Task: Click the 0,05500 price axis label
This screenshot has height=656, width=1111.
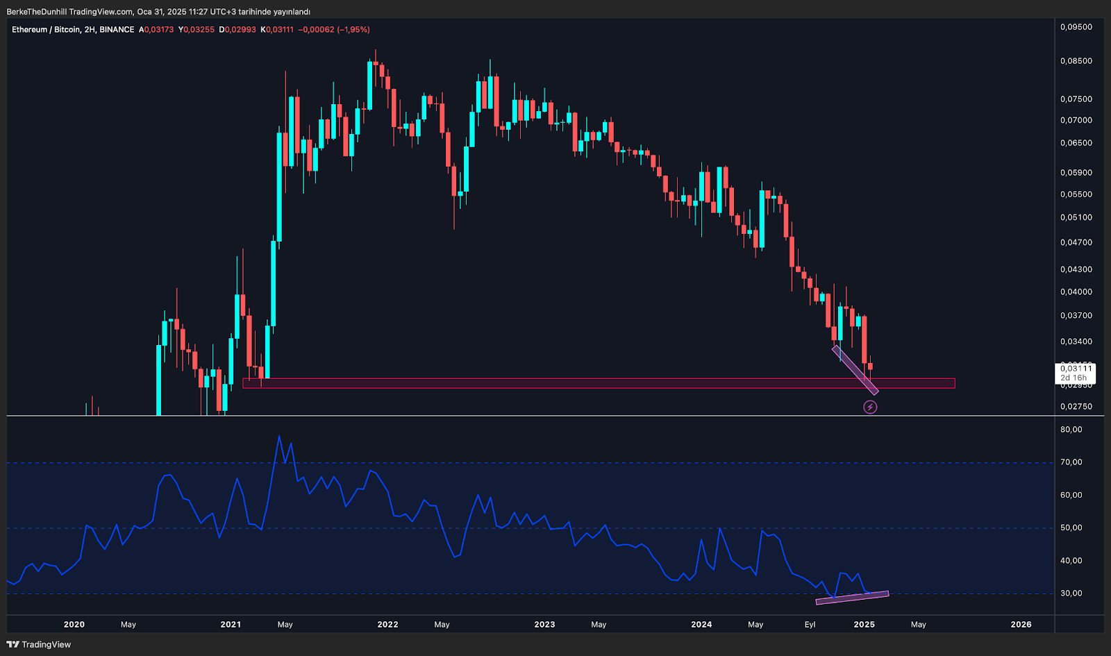Action: [1076, 195]
